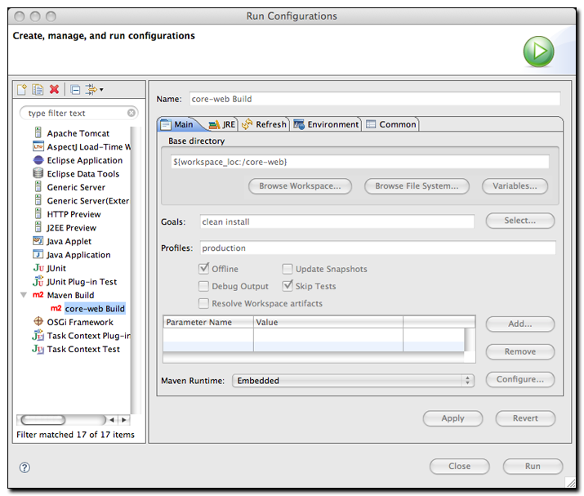Screen dimensions: 584x496
Task: Toggle the Skip Tests checkbox
Action: coord(288,286)
